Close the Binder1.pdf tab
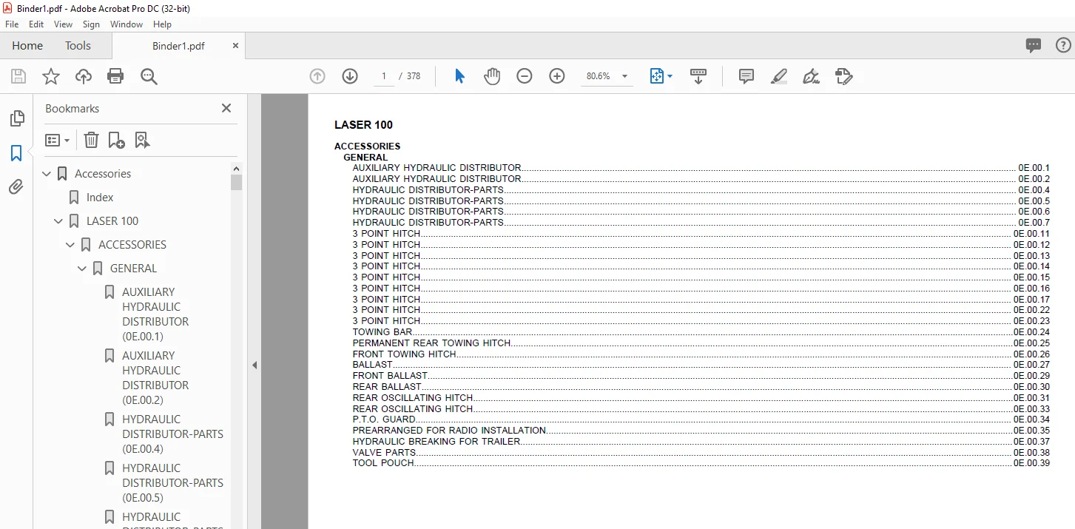This screenshot has width=1075, height=529. (x=235, y=46)
